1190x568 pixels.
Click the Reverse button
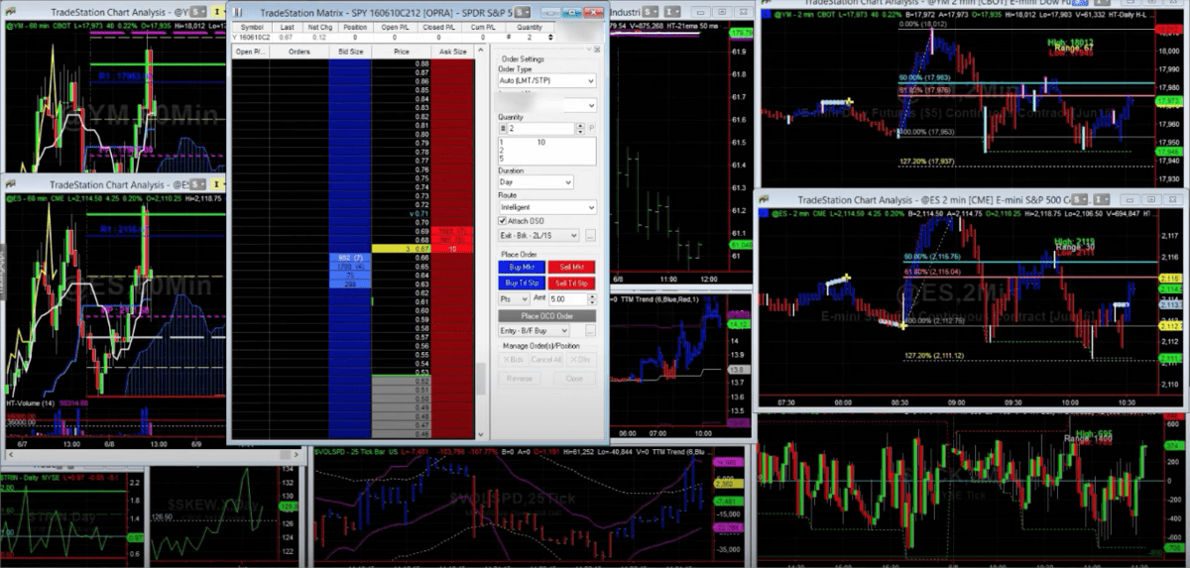520,378
